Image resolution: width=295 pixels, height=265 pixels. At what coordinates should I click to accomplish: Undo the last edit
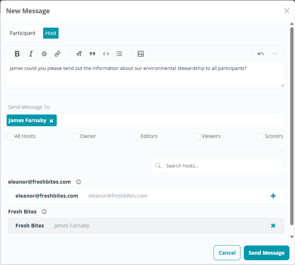pyautogui.click(x=261, y=54)
